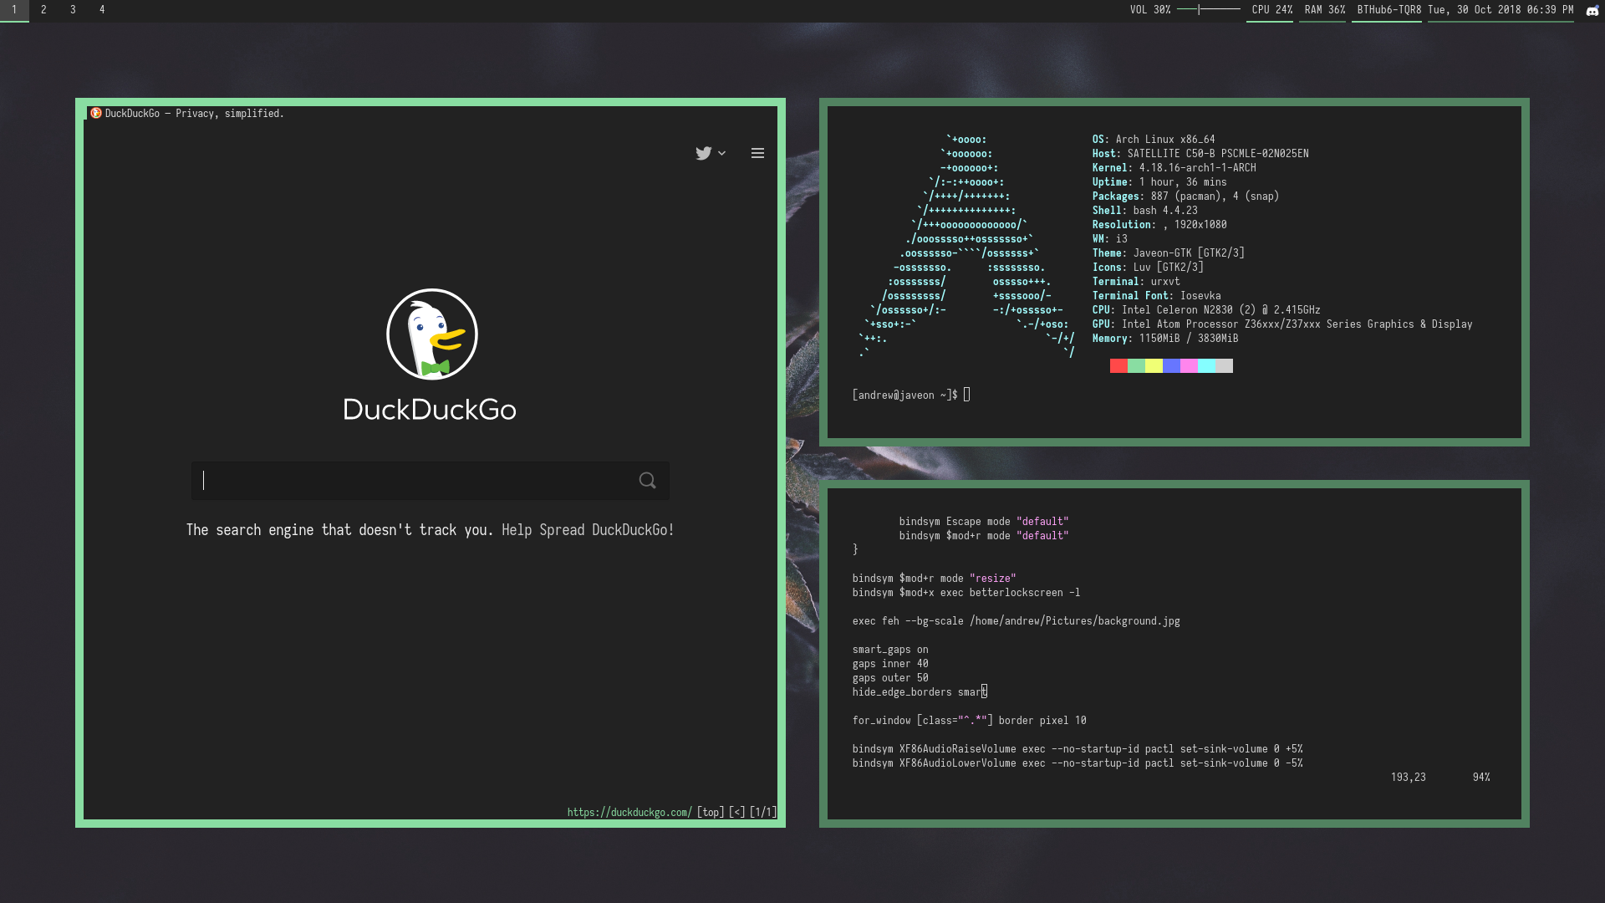Click the XF86AudioRaiseVolume bindsym line
Image resolution: width=1605 pixels, height=903 pixels.
(x=1078, y=749)
